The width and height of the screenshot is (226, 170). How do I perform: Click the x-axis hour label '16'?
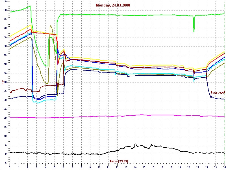click(x=153, y=167)
